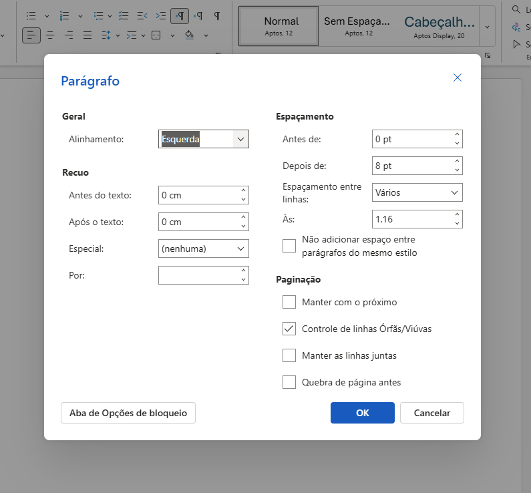Click the bullet list icon in ribbon

tap(31, 15)
